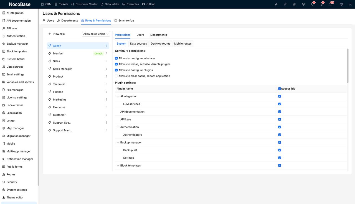Click the Localization globe icon in sidebar
The image size is (355, 204).
pos(4,113)
